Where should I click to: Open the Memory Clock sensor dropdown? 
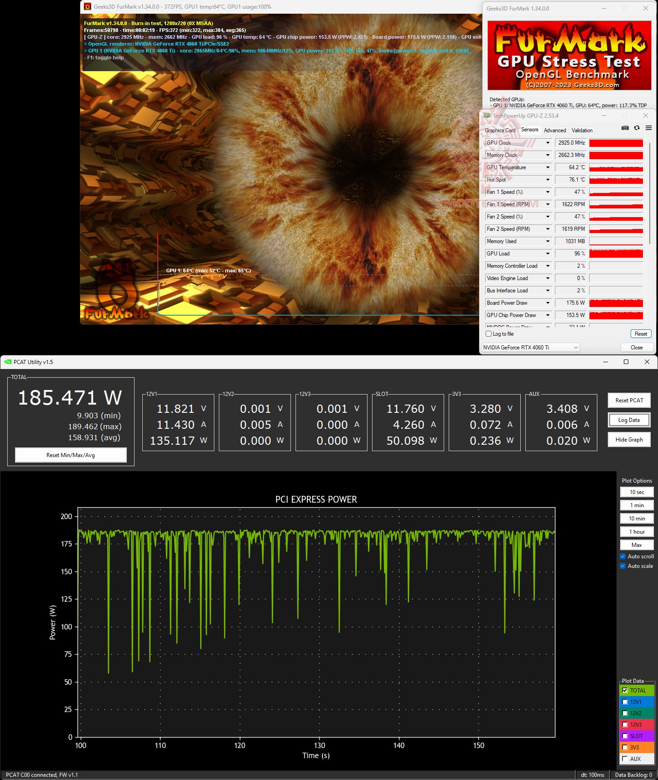pos(548,155)
